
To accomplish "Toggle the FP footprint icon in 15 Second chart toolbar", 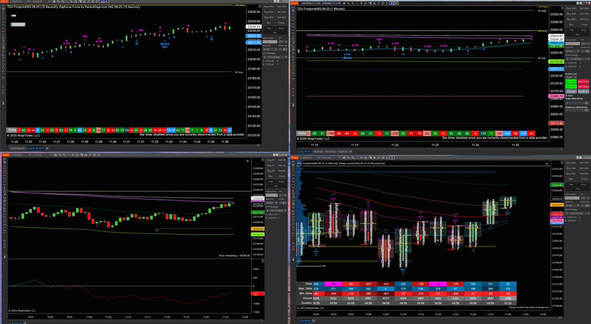I will tap(106, 2).
